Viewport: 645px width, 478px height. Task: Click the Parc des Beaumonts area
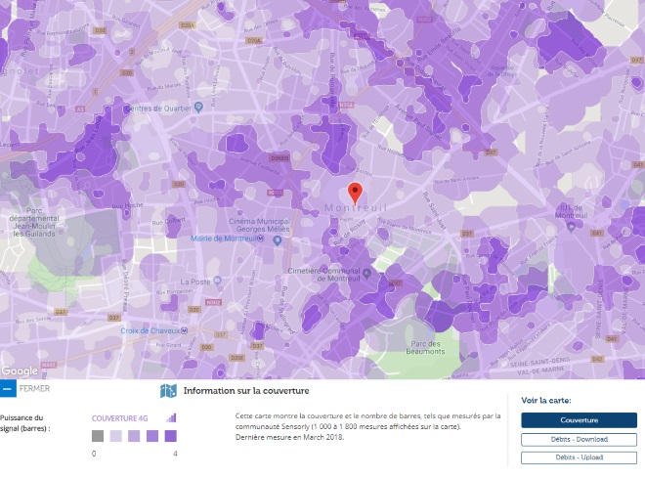click(426, 346)
